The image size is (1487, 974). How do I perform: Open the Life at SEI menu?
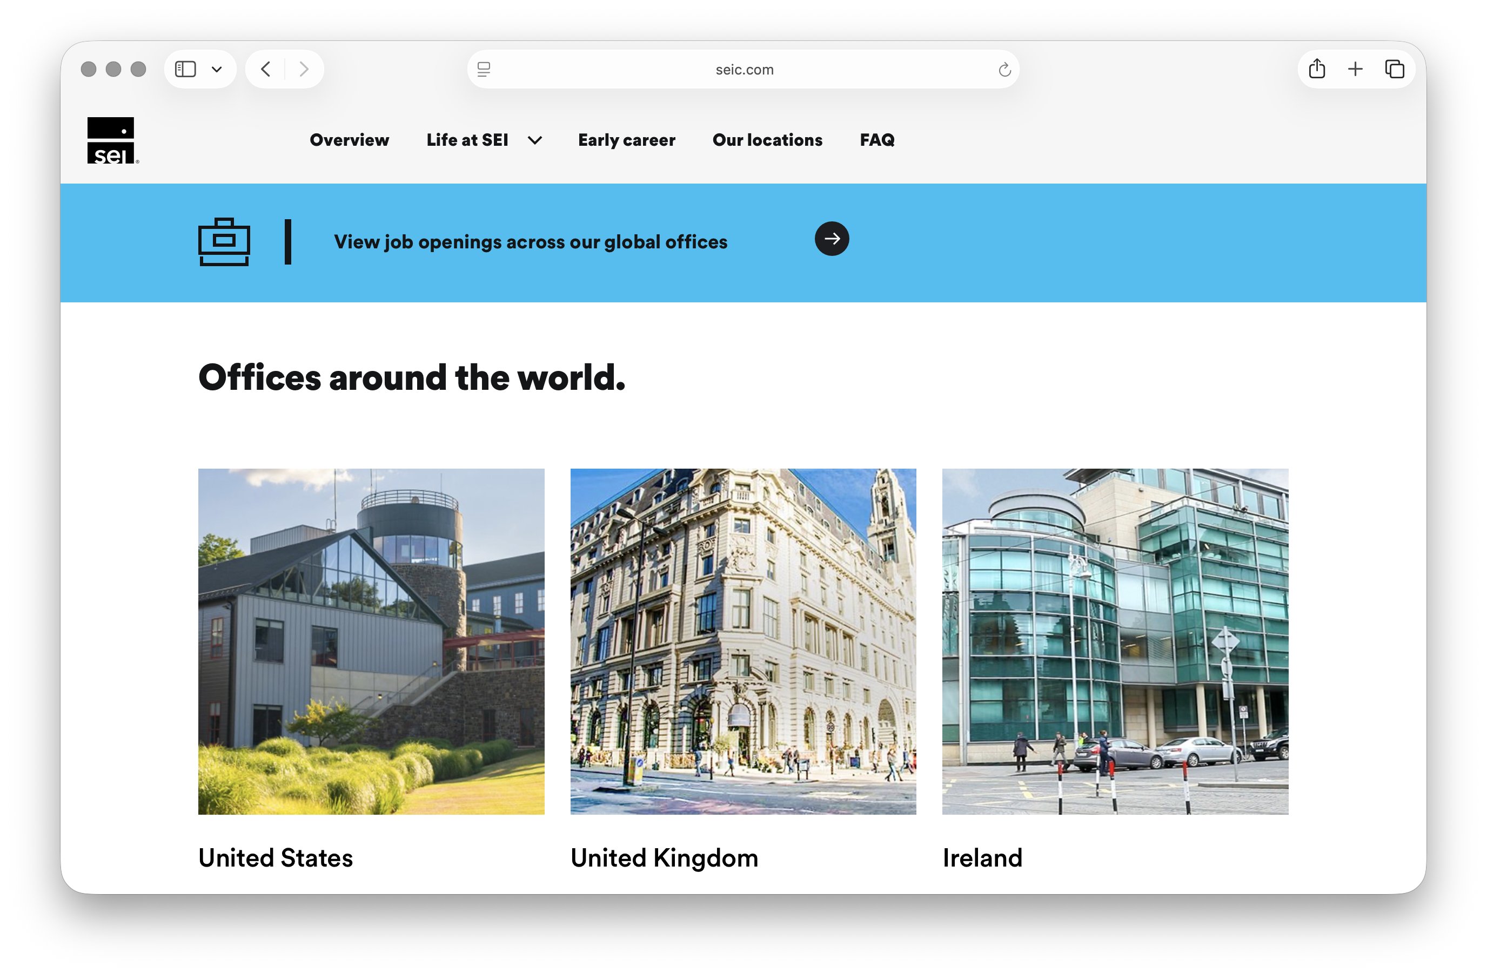tap(467, 140)
